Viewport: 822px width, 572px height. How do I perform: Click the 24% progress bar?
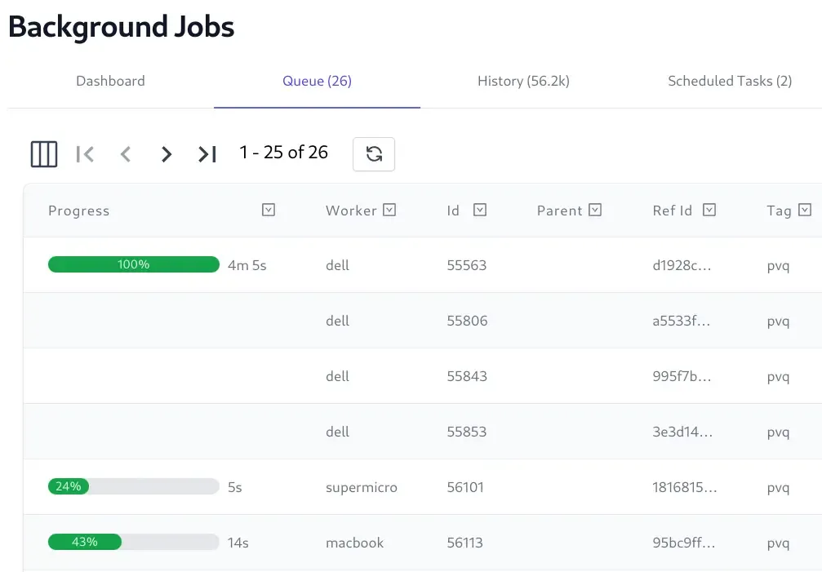[x=134, y=486]
